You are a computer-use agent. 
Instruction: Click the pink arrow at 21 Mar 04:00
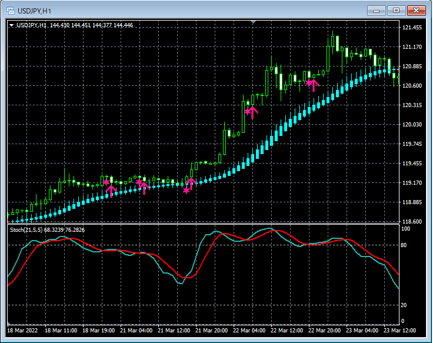[x=144, y=188]
